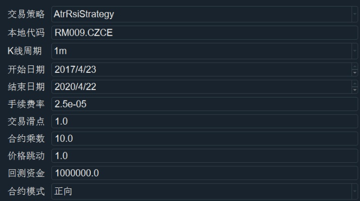This screenshot has height=201, width=360.
Task: Increment 开始日期 with the up arrow
Action: [354, 66]
